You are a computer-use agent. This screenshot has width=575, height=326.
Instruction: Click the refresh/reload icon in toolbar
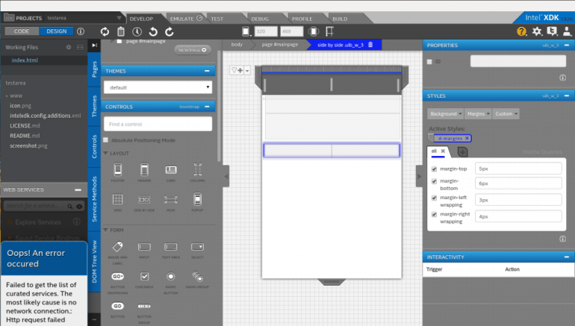(105, 32)
